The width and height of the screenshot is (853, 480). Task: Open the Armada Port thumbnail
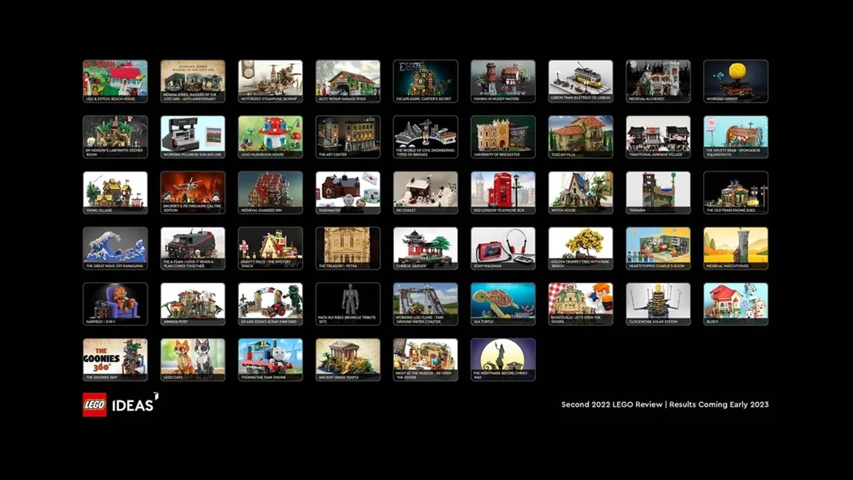tap(193, 304)
